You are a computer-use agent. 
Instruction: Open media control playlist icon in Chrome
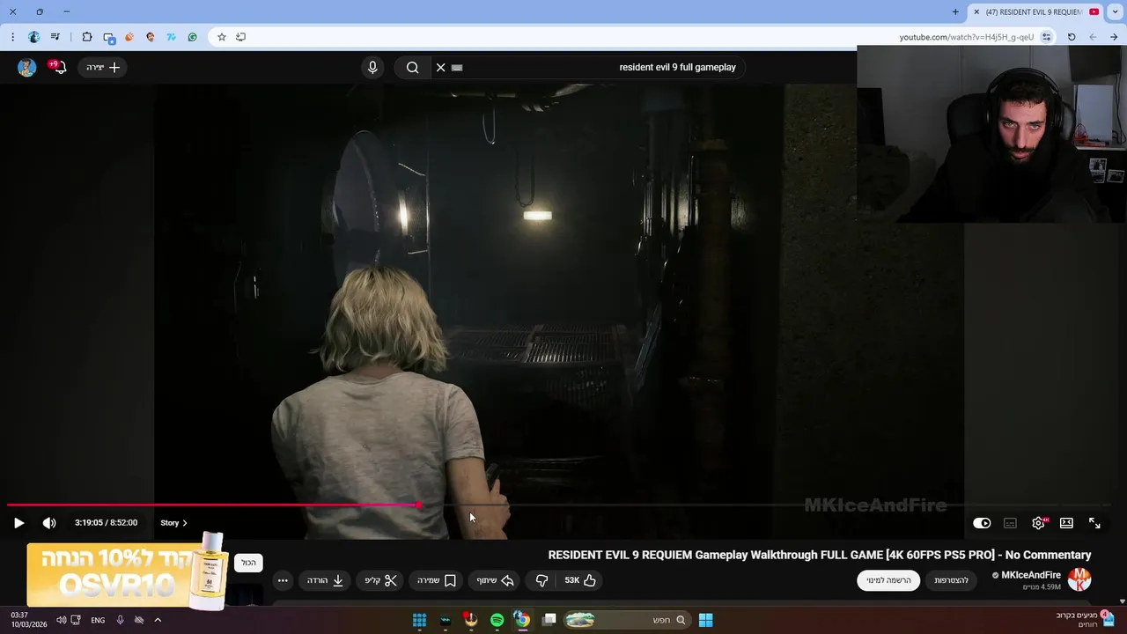[x=56, y=37]
